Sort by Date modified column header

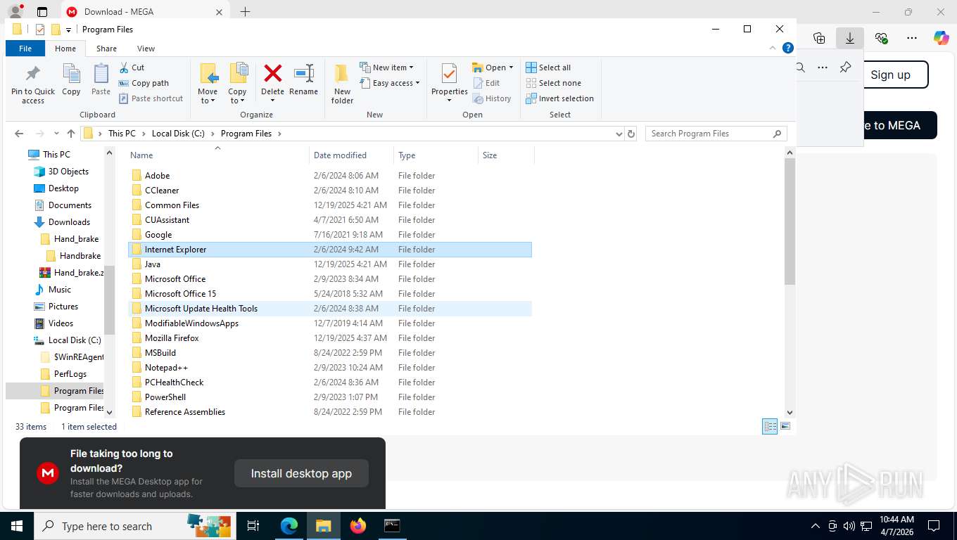(x=340, y=155)
